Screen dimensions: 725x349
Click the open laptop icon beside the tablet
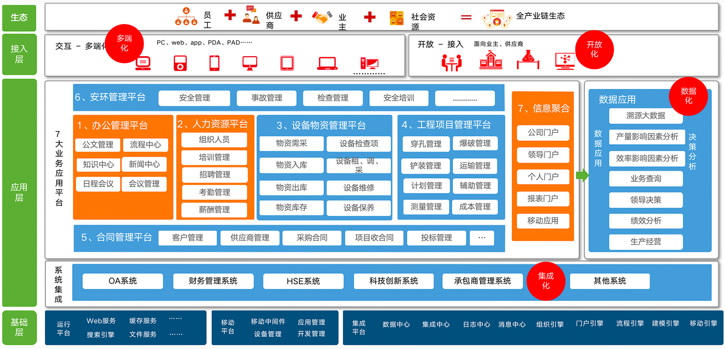327,63
